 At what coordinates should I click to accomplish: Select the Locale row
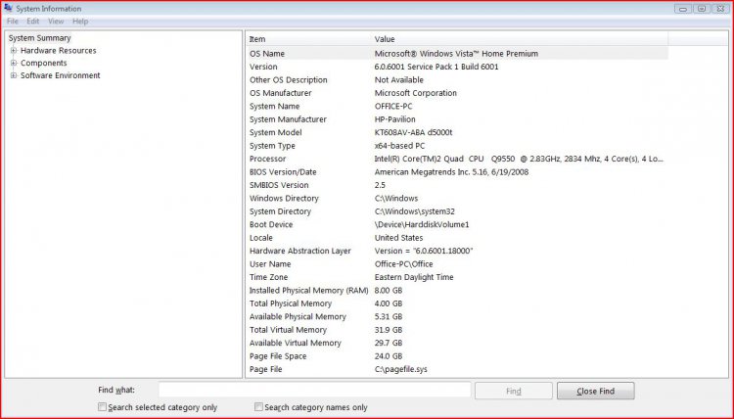457,237
